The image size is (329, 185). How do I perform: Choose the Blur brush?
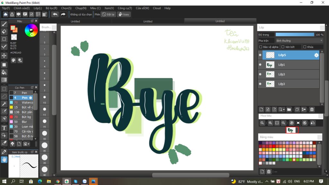[x=21, y=122]
